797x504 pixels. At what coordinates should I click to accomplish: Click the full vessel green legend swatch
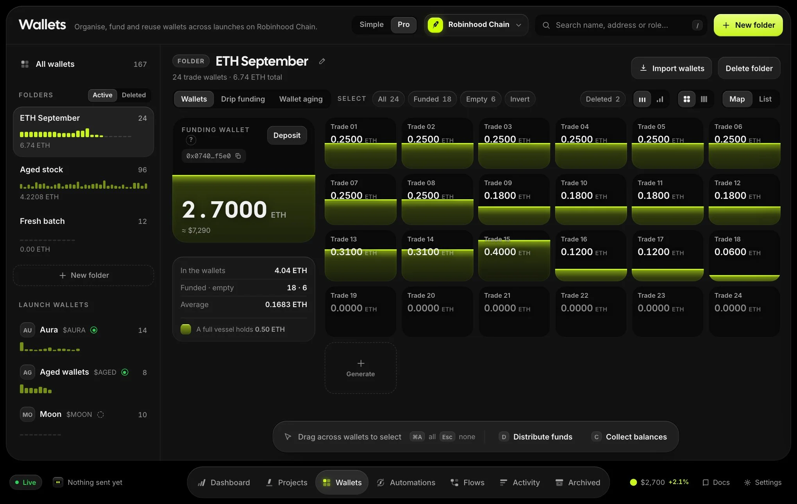(186, 329)
